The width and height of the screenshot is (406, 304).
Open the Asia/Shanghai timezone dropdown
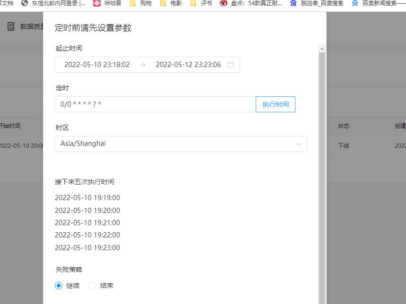(181, 144)
